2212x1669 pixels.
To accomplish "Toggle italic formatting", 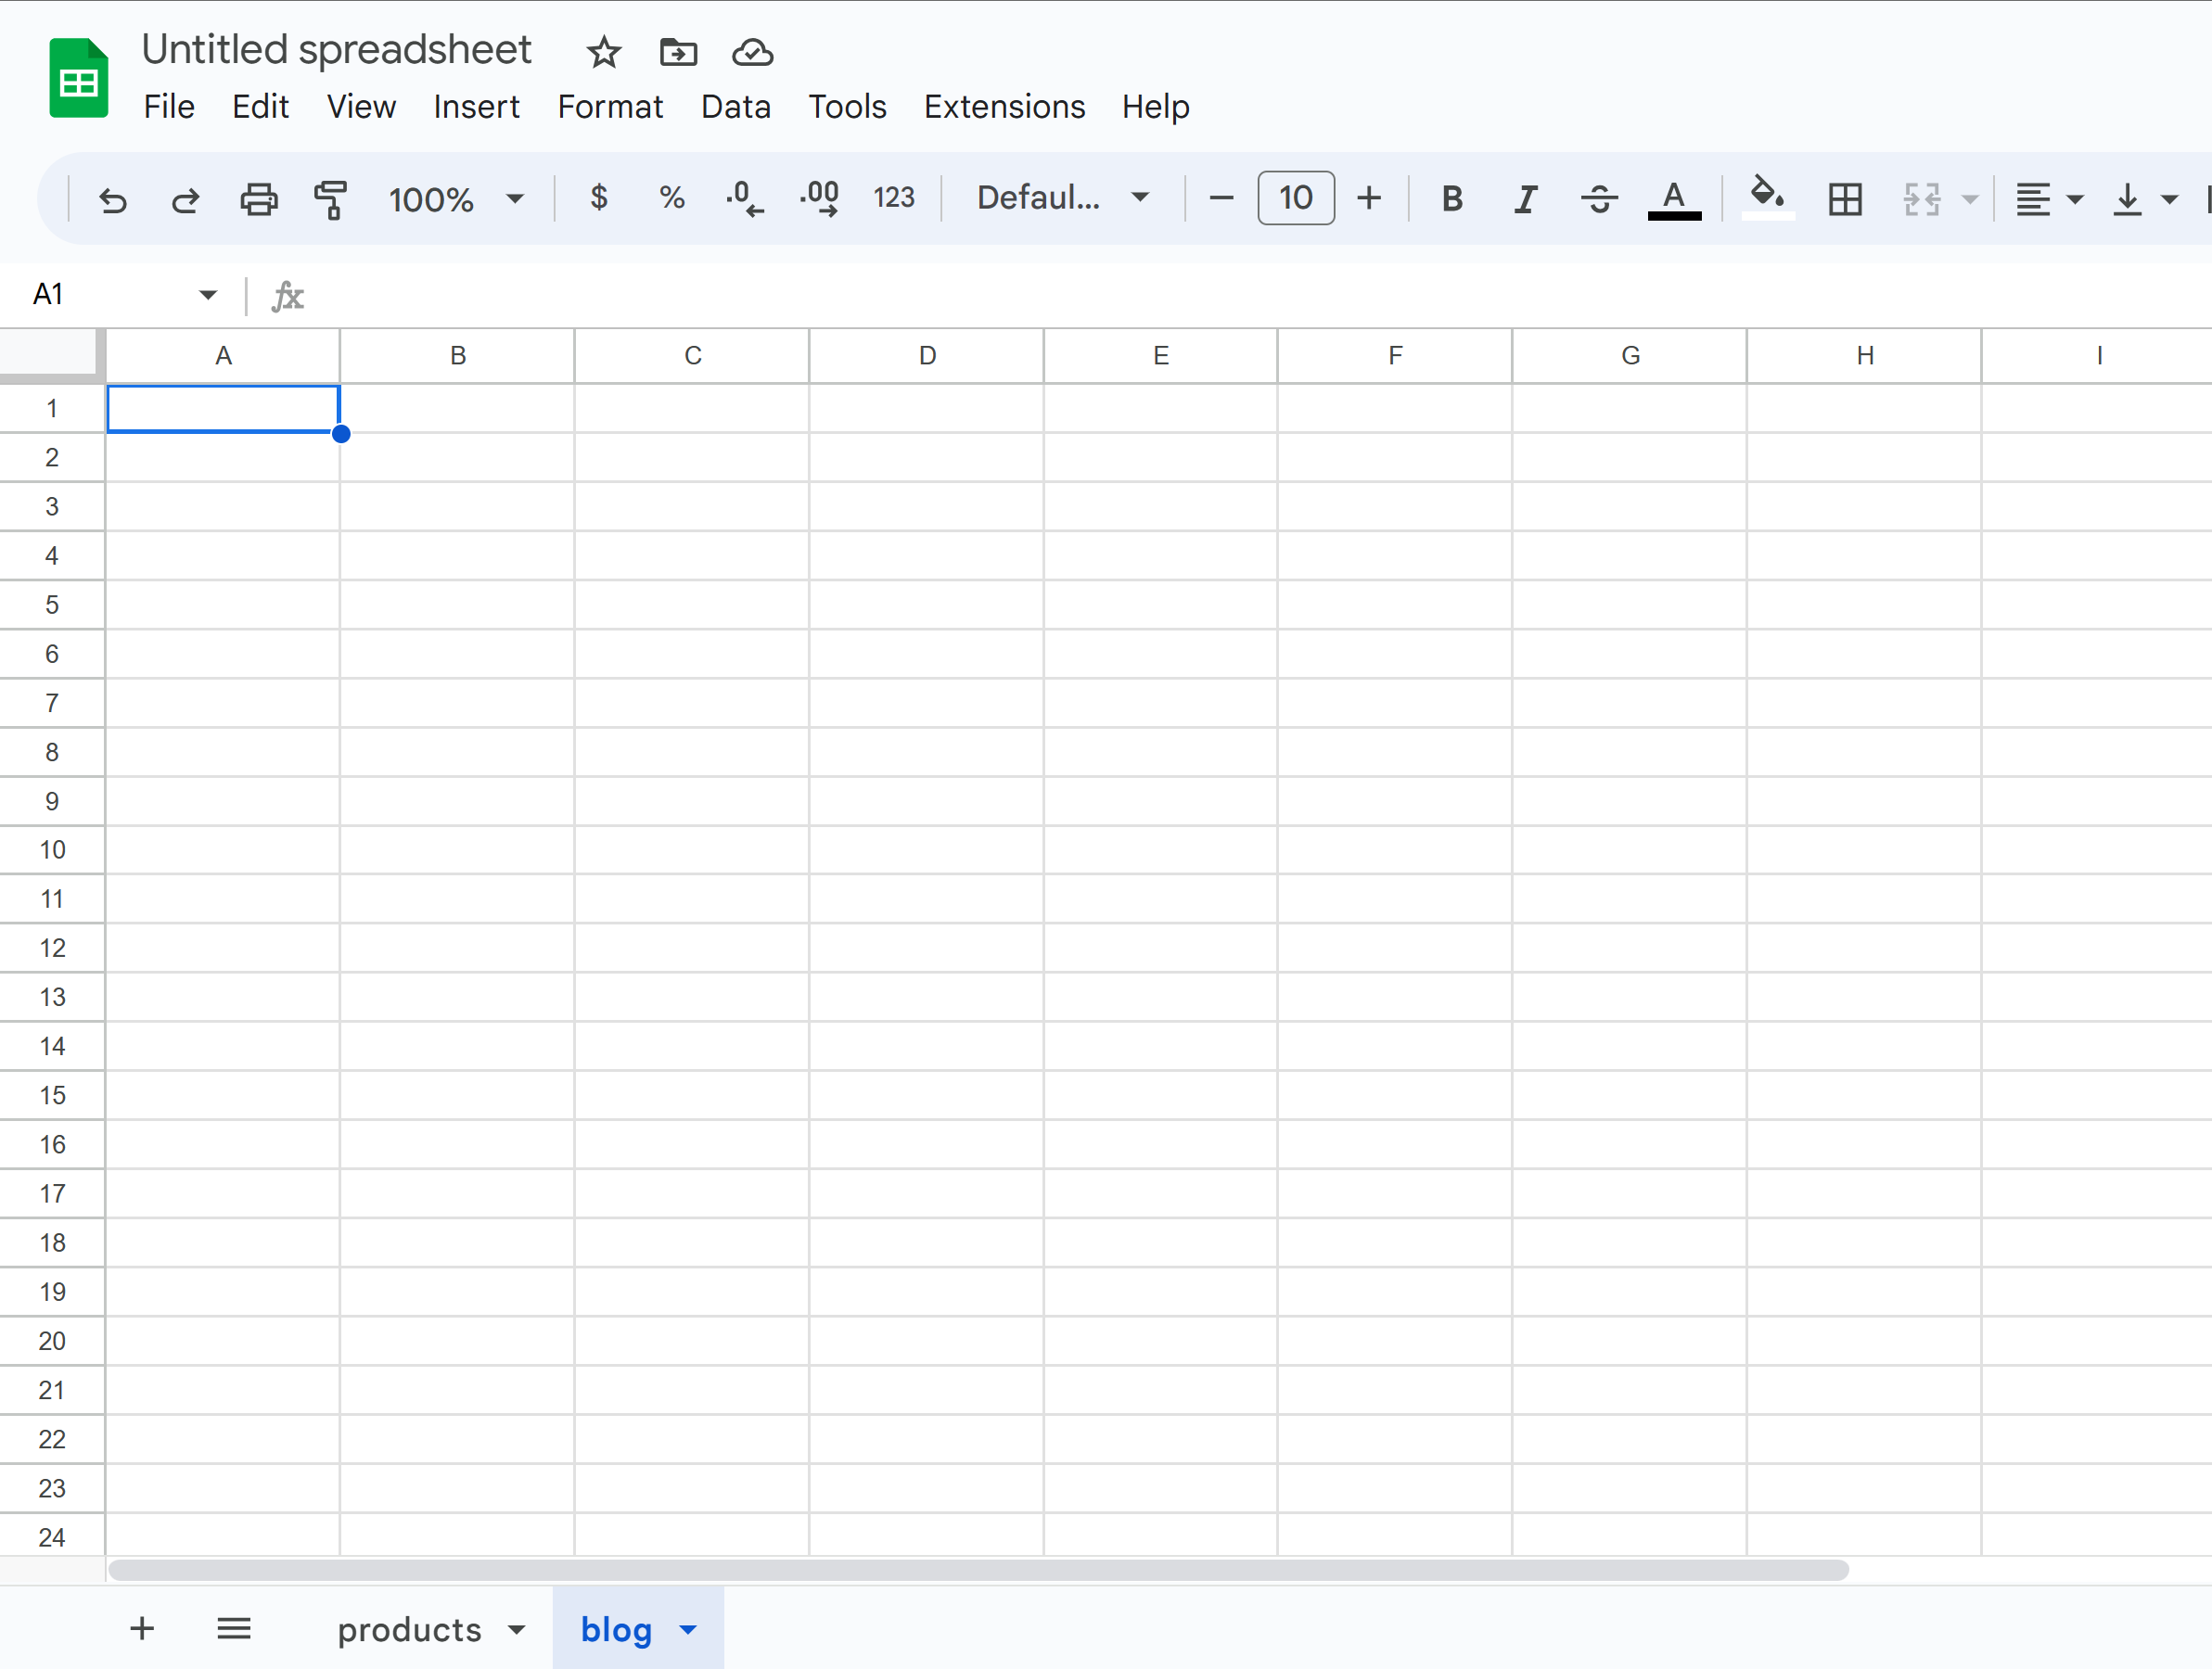I will [x=1524, y=199].
